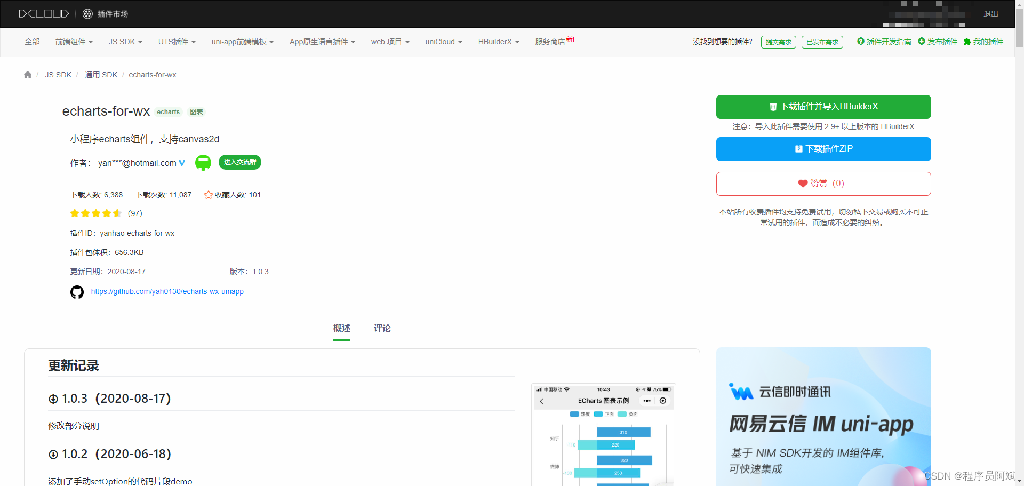
Task: Expand the HBuilderX dropdown
Action: tap(499, 42)
